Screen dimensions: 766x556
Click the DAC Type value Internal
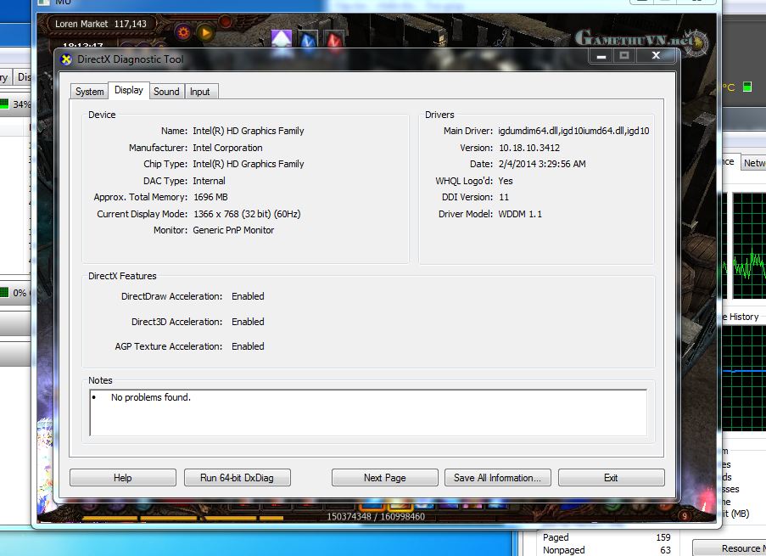click(x=209, y=181)
